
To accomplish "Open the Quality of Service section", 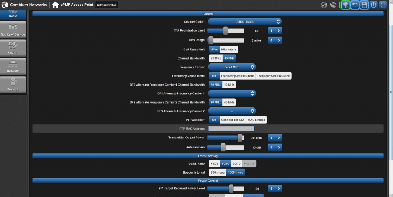I will (x=13, y=29).
